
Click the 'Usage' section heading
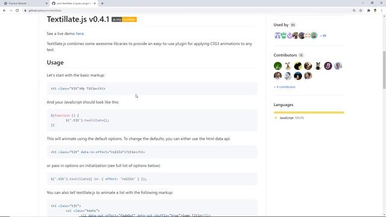tap(55, 63)
